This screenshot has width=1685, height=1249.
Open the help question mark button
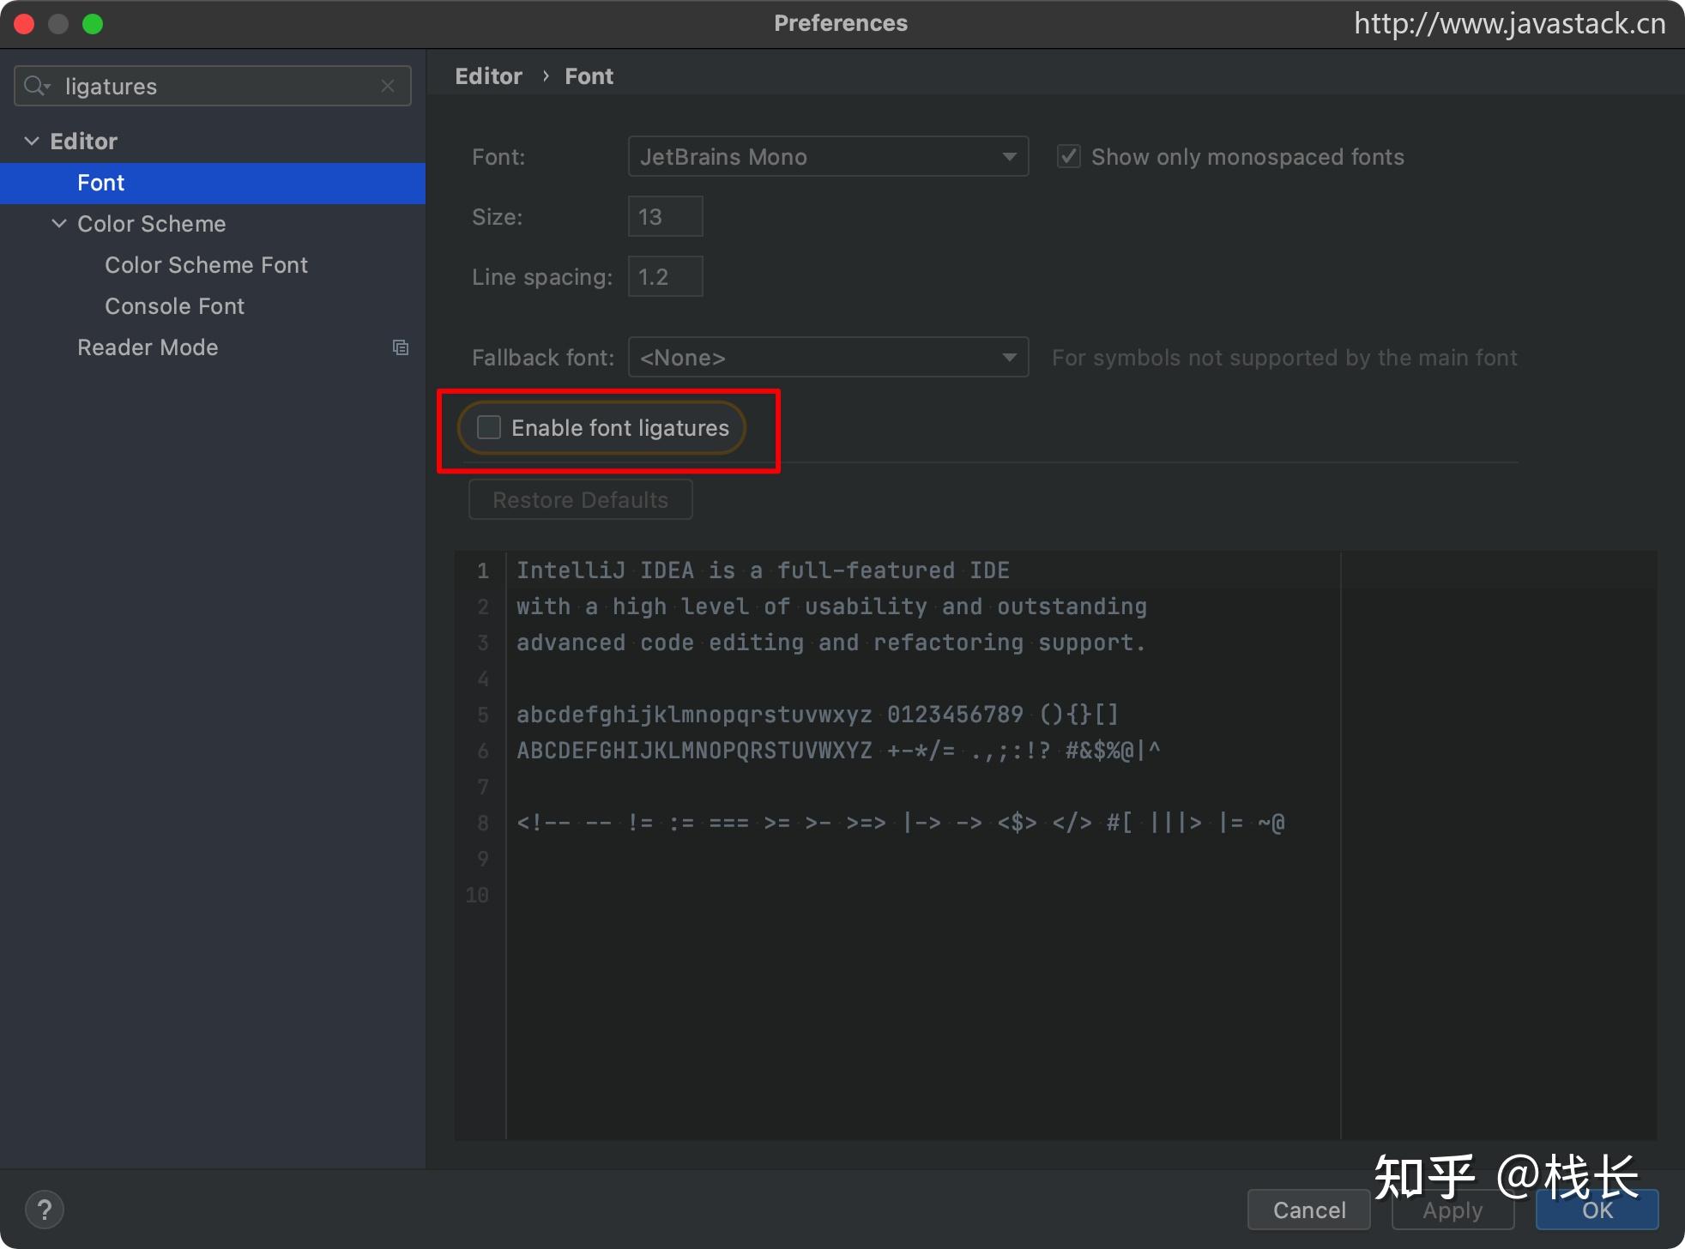[45, 1210]
